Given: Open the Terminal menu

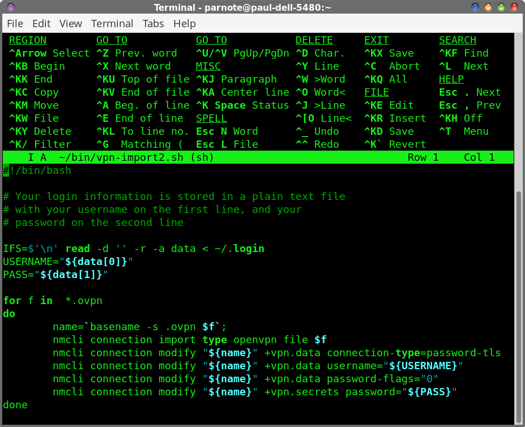Looking at the screenshot, I should pos(112,24).
